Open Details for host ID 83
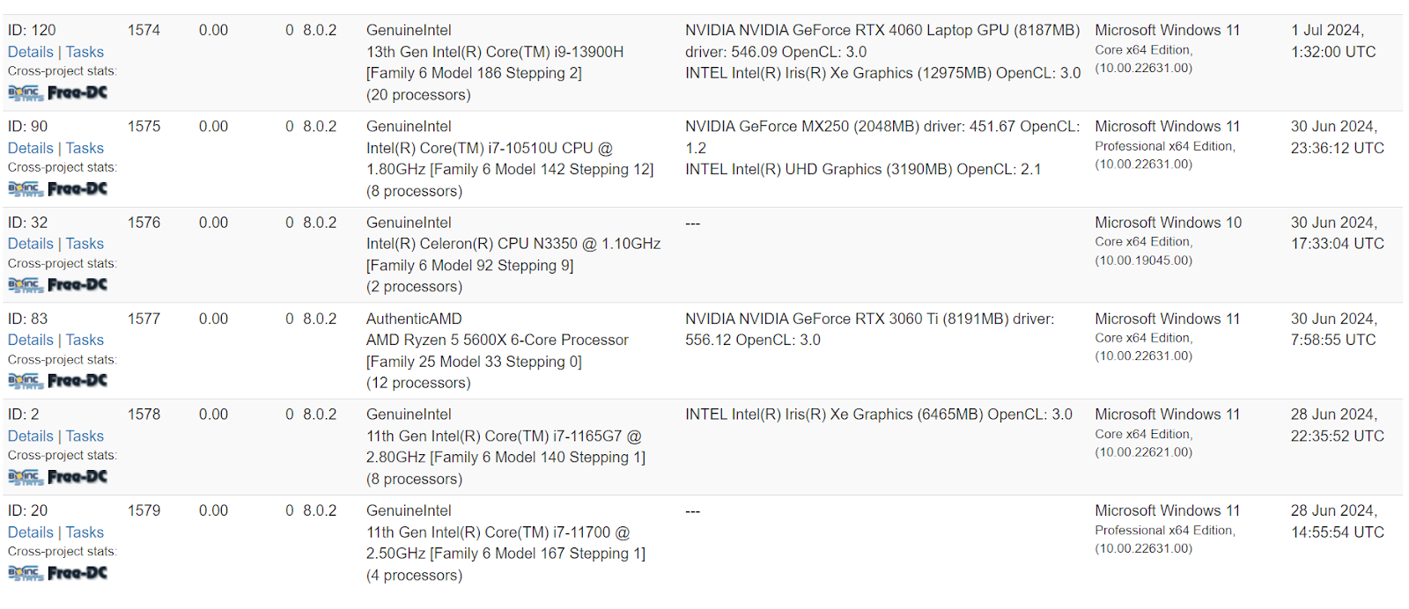Screen dimensions: 1409x609 click(x=31, y=340)
